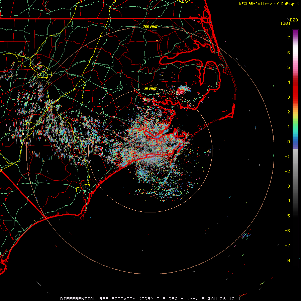Select the 7 dB tick on scale

pos(288,38)
